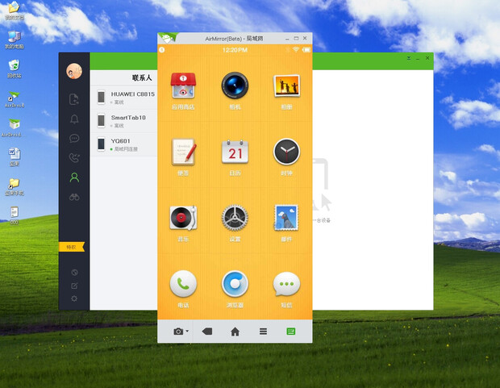Open the phone Settings gear app
Screen dimensions: 500x388
point(235,218)
